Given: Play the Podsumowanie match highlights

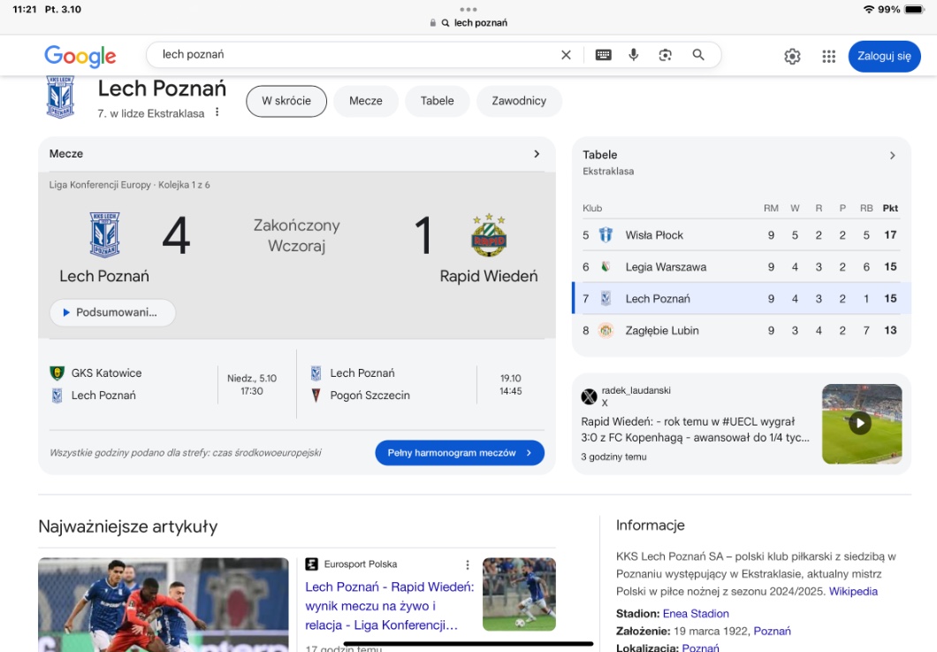Looking at the screenshot, I should click(112, 312).
